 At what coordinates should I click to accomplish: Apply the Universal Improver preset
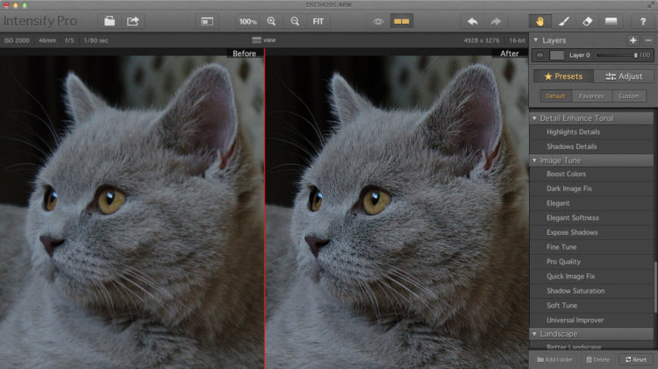pos(591,321)
